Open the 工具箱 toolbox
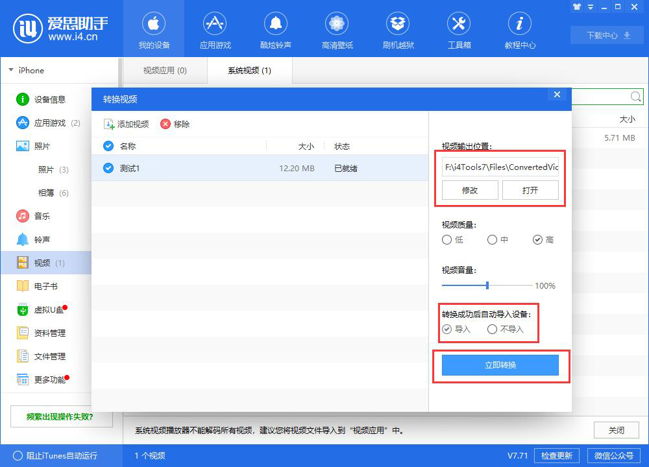The image size is (649, 467). tap(458, 29)
